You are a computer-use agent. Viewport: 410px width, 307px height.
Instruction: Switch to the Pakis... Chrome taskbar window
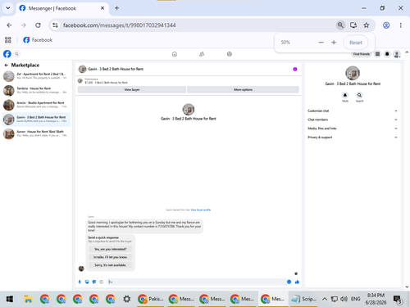point(151,299)
